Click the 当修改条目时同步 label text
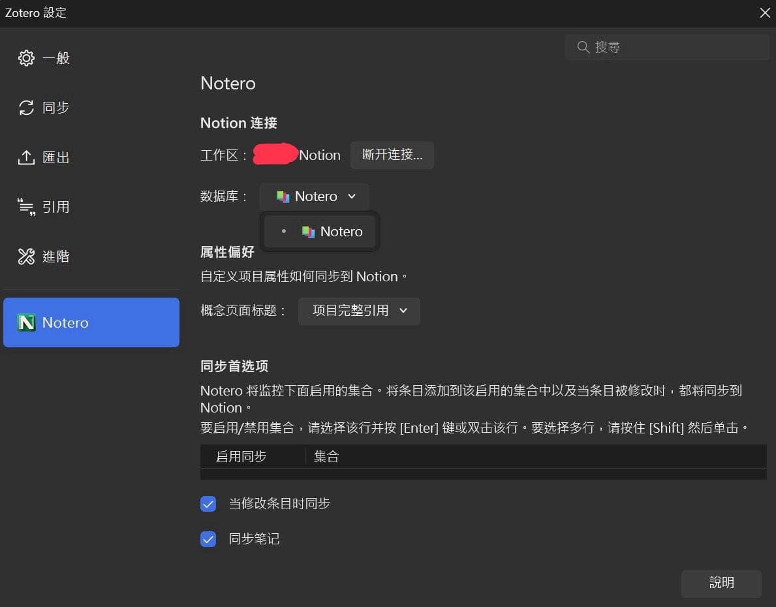The image size is (776, 607). [x=279, y=504]
